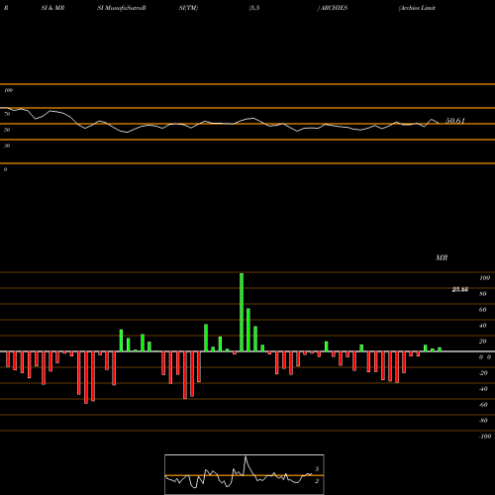
Task: Click the '5' label inside the mini chart
Action: [317, 469]
